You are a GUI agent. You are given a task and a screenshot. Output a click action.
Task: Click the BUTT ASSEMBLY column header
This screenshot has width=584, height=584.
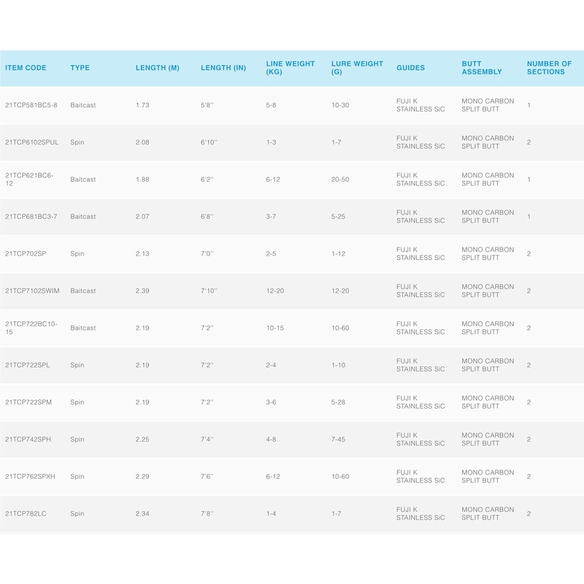[482, 68]
